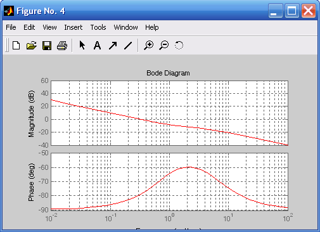The height and width of the screenshot is (232, 320).
Task: Click the 60 tick label on the magnitude axis
Action: pos(44,81)
